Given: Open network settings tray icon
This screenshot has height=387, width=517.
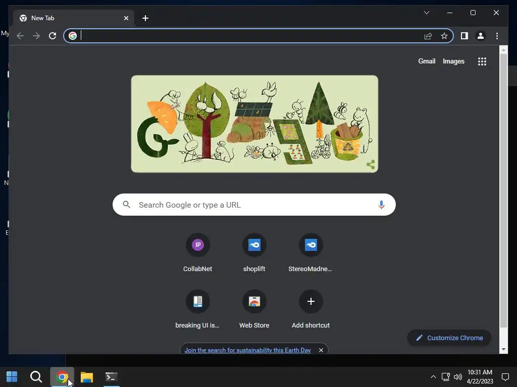Looking at the screenshot, I should tap(445, 377).
